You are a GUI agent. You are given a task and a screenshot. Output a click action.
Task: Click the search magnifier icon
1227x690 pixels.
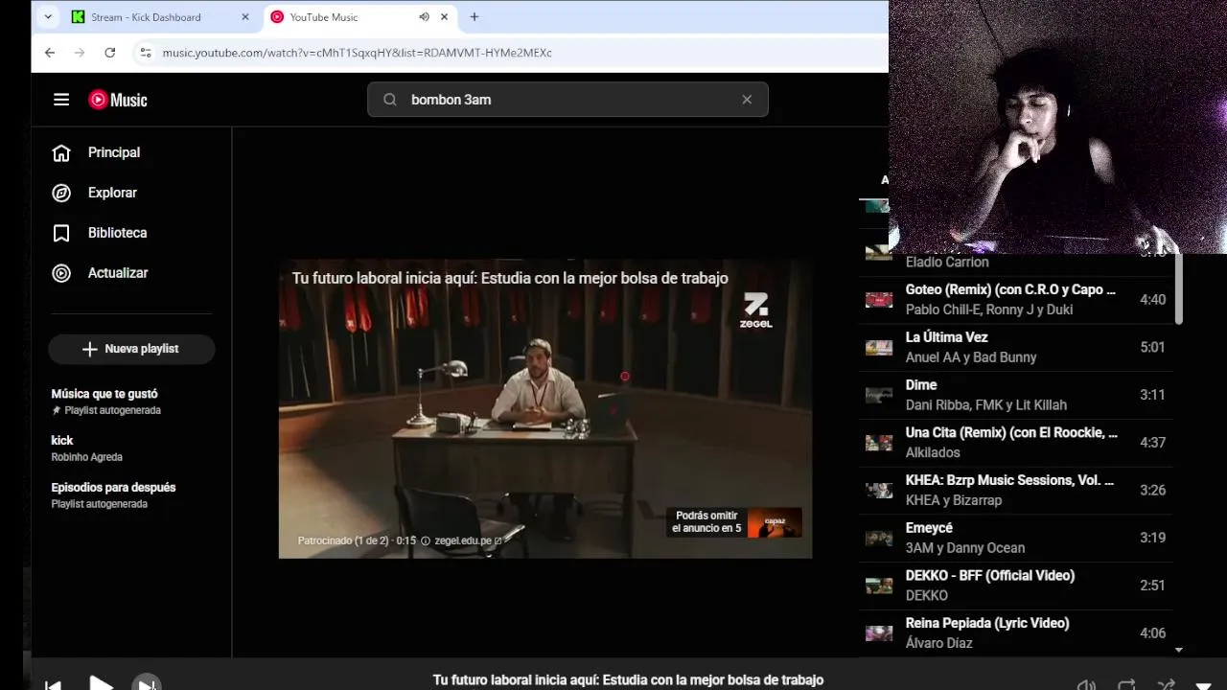click(x=389, y=100)
